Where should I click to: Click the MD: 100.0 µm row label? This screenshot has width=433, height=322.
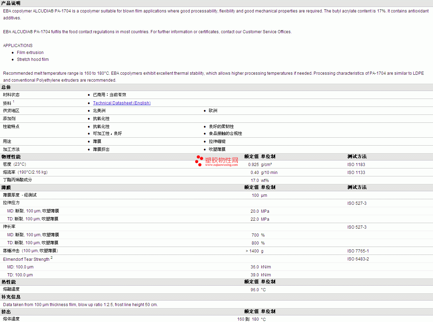click(x=20, y=267)
